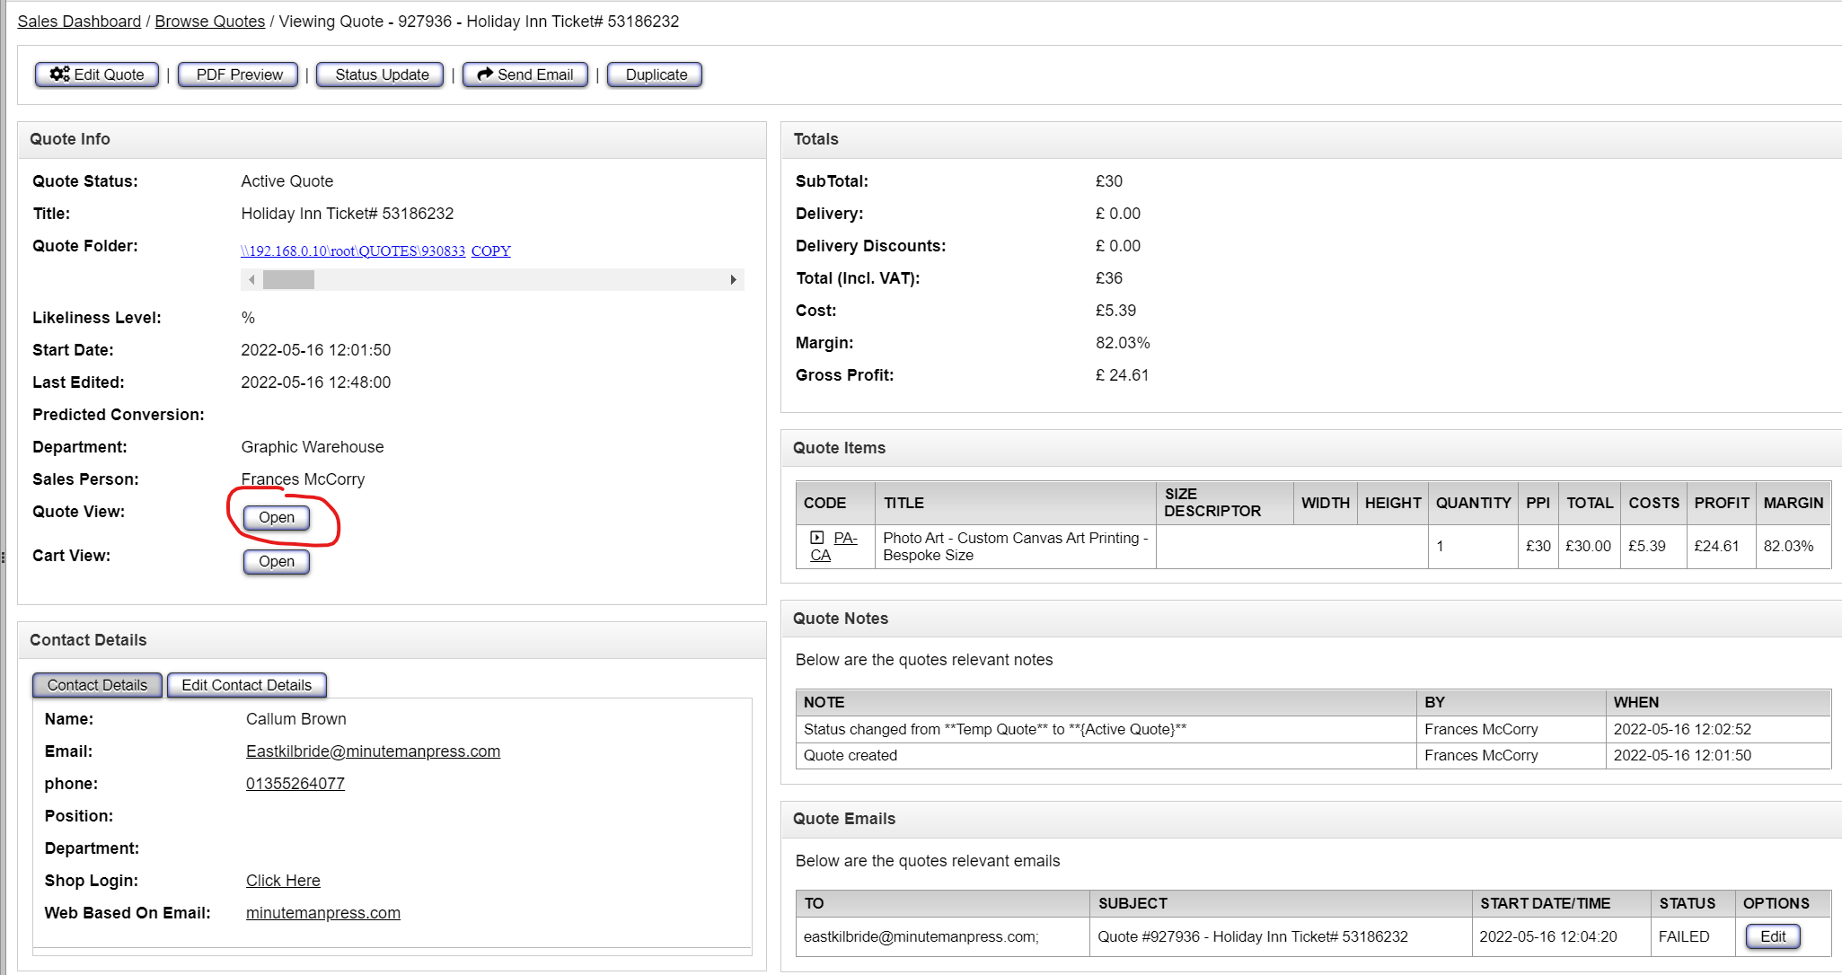Viewport: 1842px width, 975px height.
Task: Click the sales person Frances McCorry
Action: pyautogui.click(x=303, y=479)
